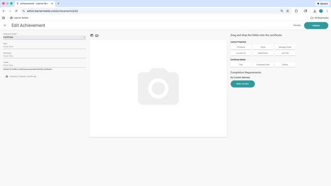
Task: Select the Full Name learner property chip
Action: click(241, 47)
